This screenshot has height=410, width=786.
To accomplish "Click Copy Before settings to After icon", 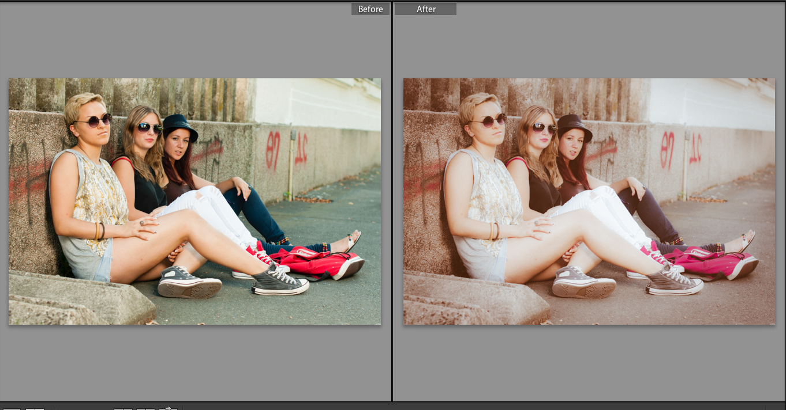I will click(x=122, y=408).
